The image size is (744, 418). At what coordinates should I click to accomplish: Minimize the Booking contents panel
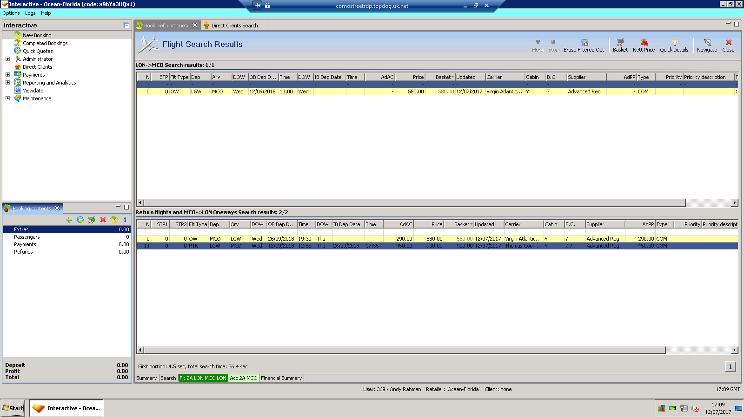coord(118,206)
